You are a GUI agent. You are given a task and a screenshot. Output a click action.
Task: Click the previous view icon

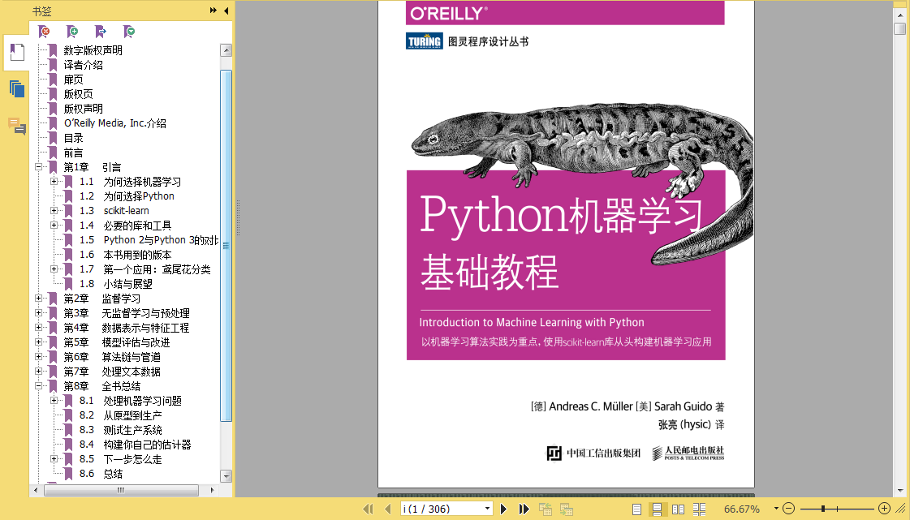click(x=545, y=509)
